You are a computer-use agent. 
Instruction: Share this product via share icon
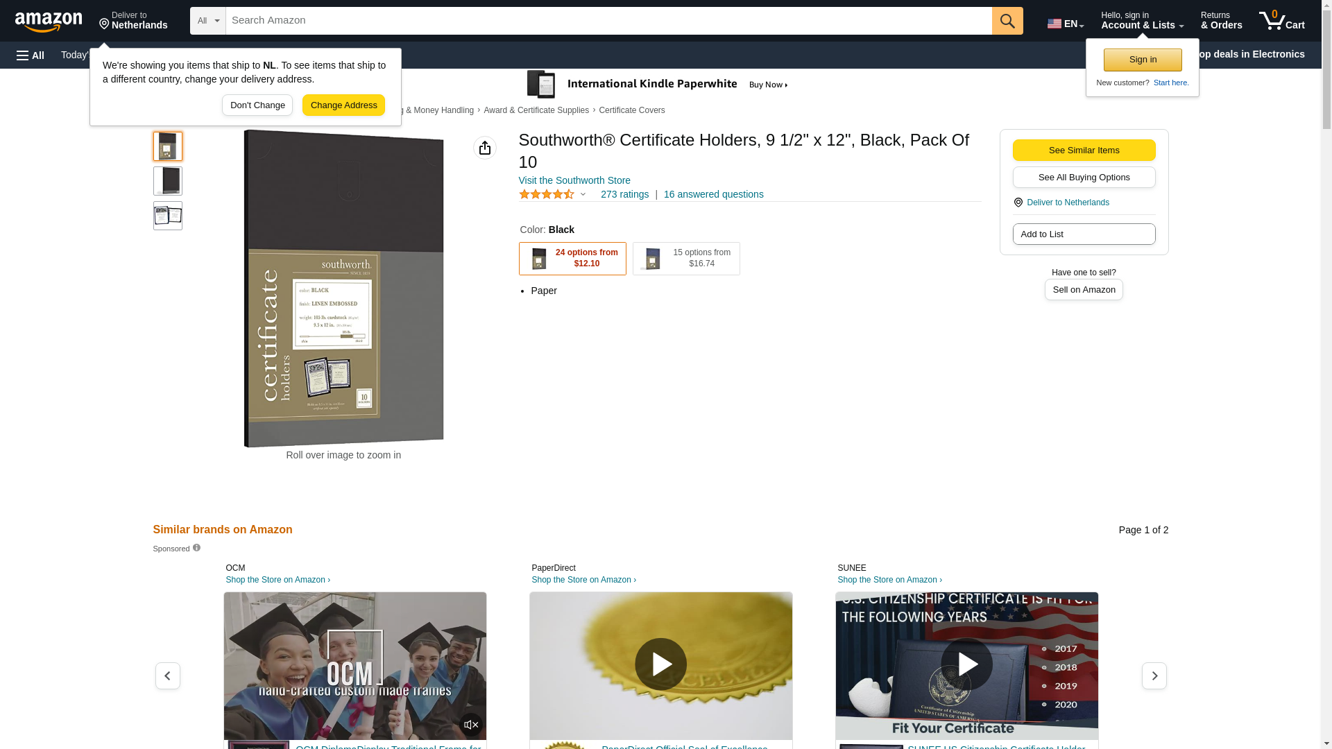coord(485,148)
